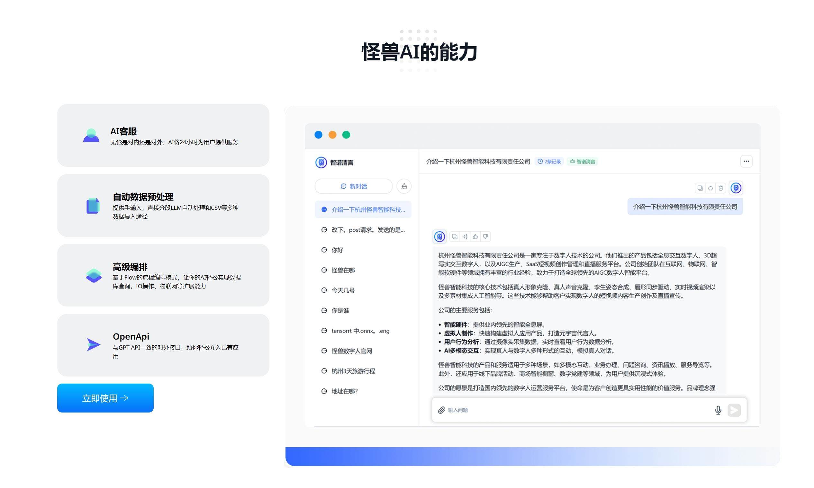The height and width of the screenshot is (488, 814).
Task: Dislike the AI answer with thumbs down
Action: click(x=485, y=236)
